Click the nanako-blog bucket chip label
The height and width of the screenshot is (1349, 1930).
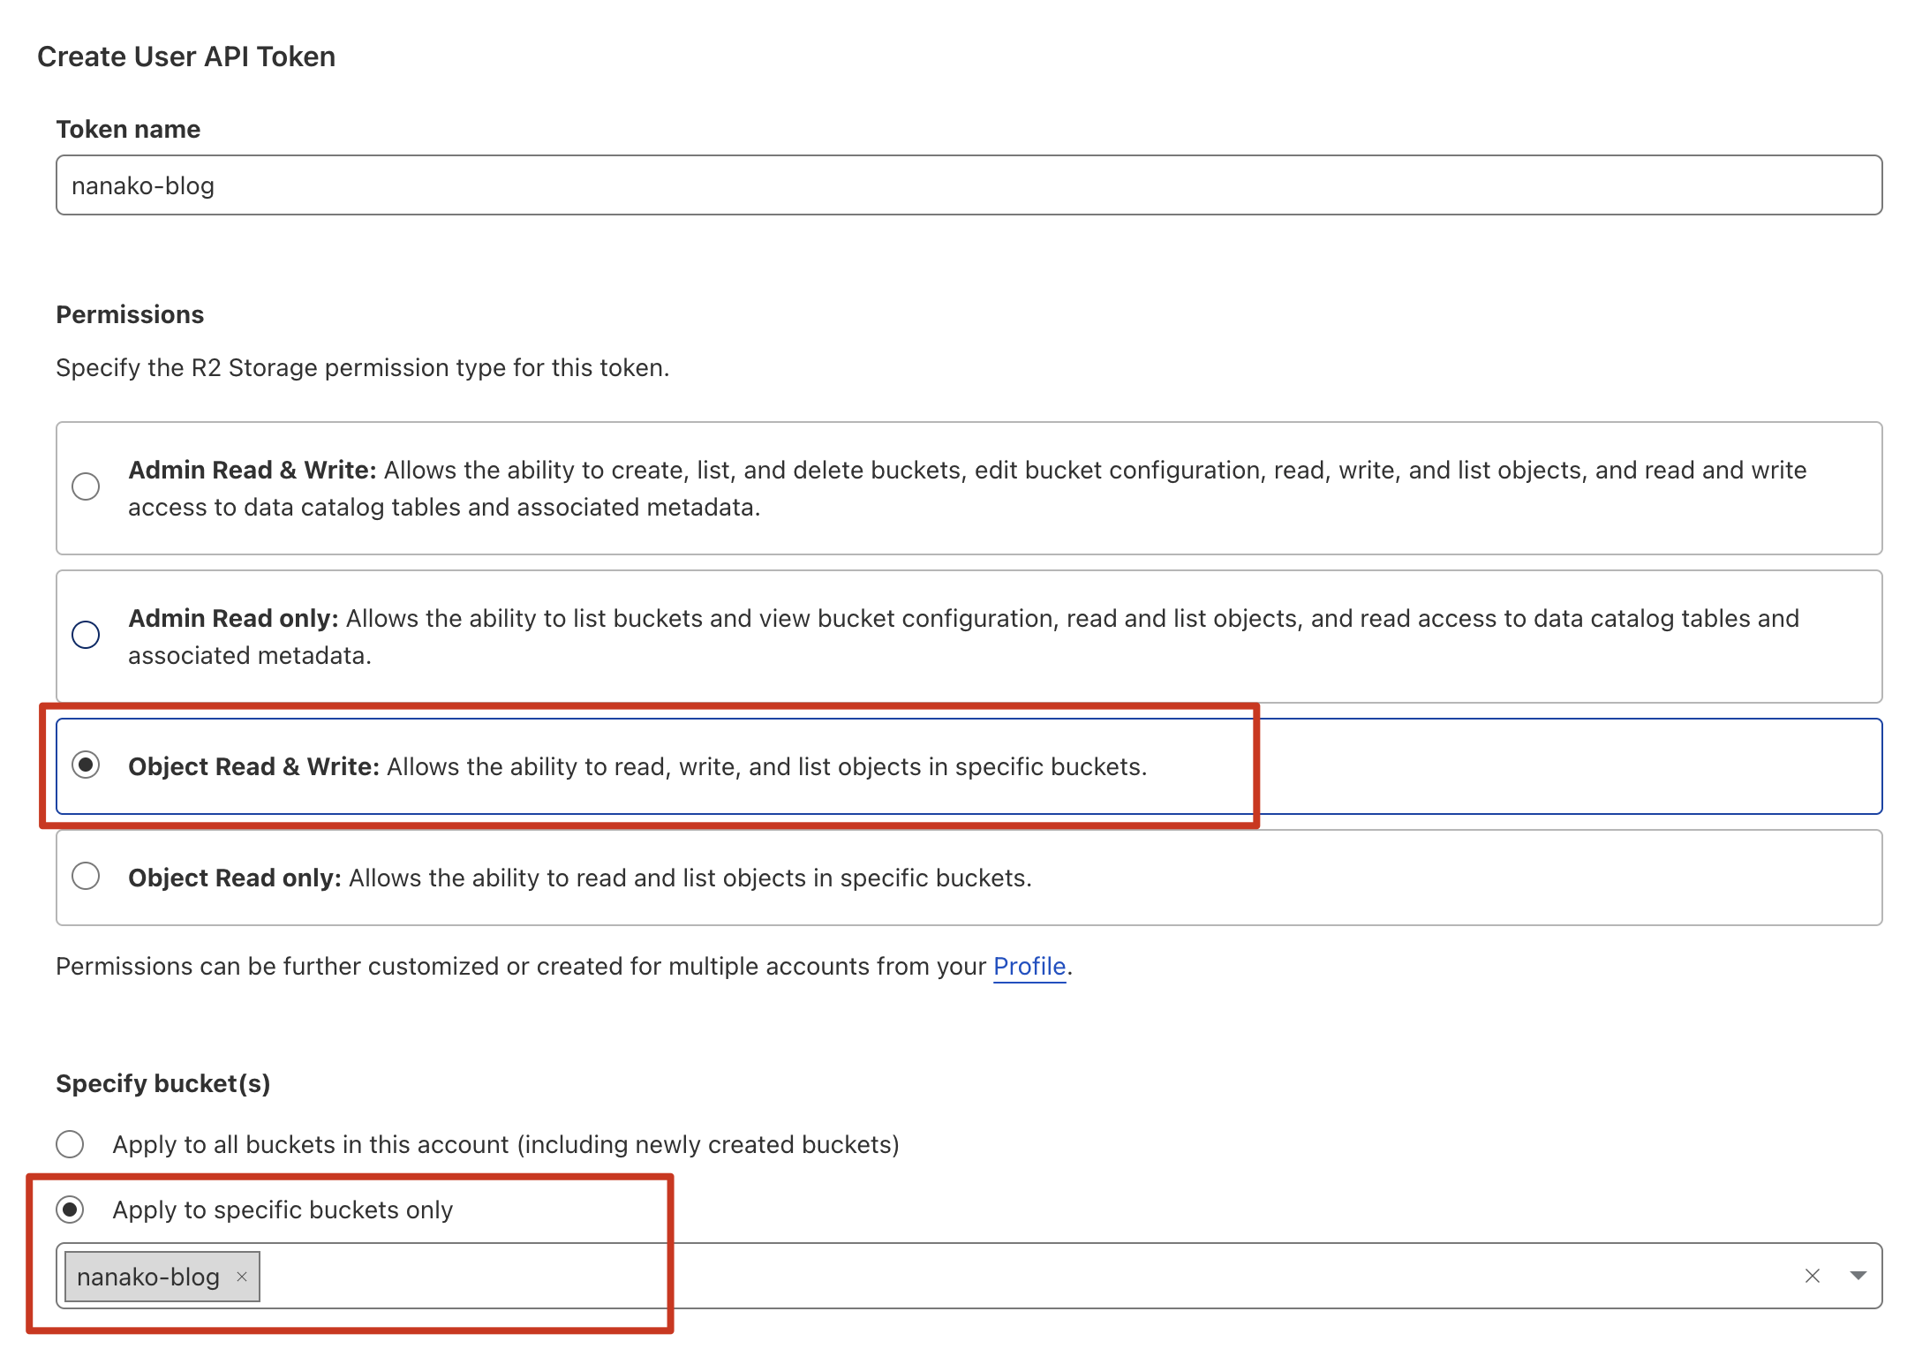click(148, 1277)
